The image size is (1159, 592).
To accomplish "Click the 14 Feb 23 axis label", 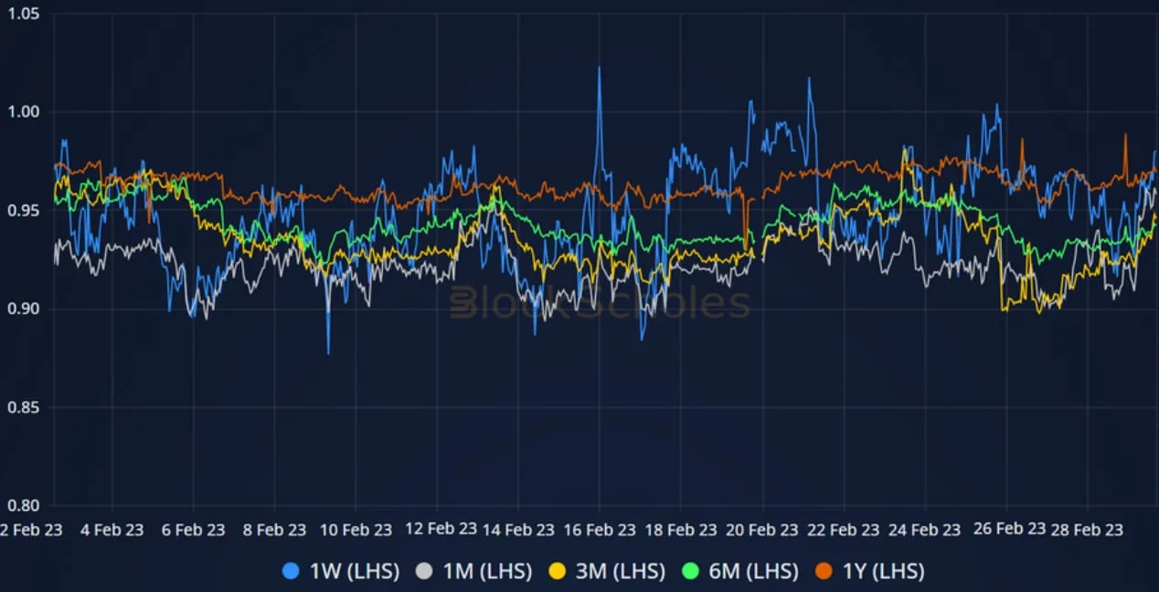I will pyautogui.click(x=518, y=530).
